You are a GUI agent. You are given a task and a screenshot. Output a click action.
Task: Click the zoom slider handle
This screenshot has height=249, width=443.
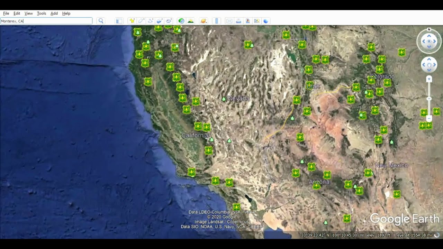(x=429, y=99)
